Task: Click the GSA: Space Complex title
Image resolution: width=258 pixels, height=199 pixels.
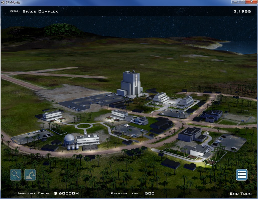Action: click(34, 11)
